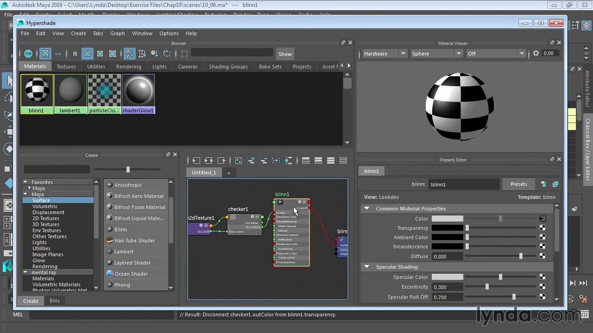The width and height of the screenshot is (593, 333).
Task: Open the Sphere geometry dropdown
Action: click(437, 54)
